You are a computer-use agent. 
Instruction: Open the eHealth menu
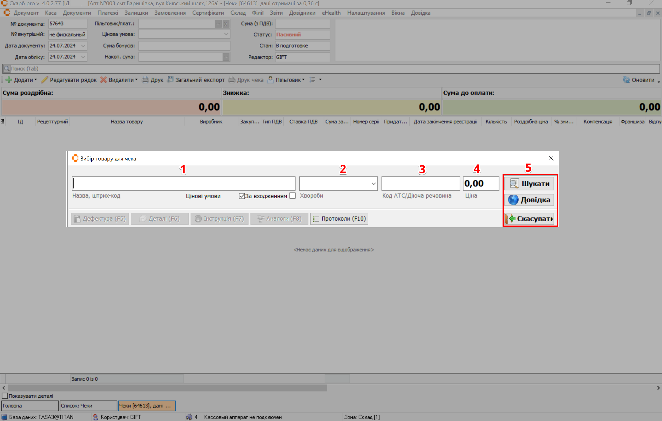pyautogui.click(x=331, y=13)
